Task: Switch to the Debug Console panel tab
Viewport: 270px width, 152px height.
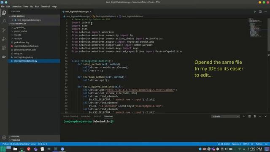Action: pos(70,117)
